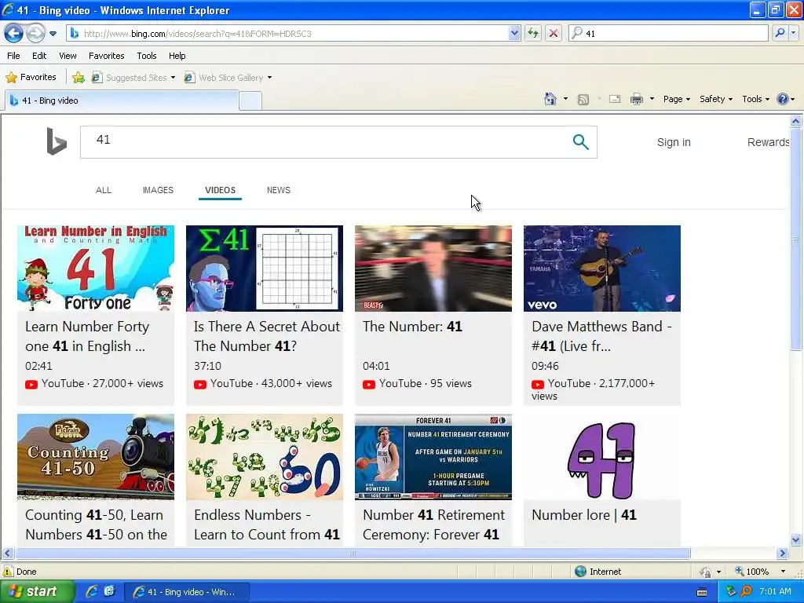804x603 pixels.
Task: Click the Internet security zone status
Action: click(x=598, y=572)
